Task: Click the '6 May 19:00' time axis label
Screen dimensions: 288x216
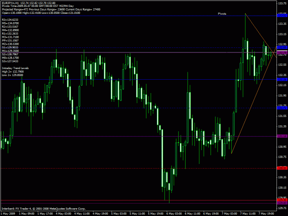Action: (x=211, y=214)
